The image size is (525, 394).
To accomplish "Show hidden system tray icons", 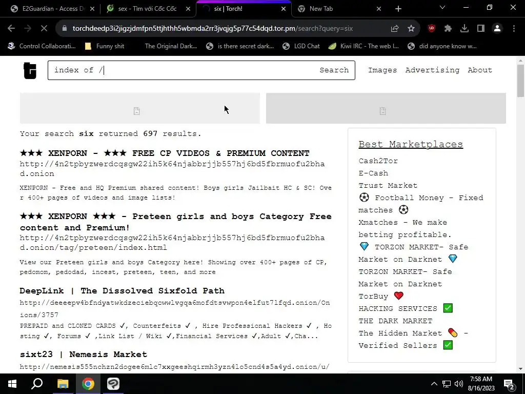I will tap(434, 384).
